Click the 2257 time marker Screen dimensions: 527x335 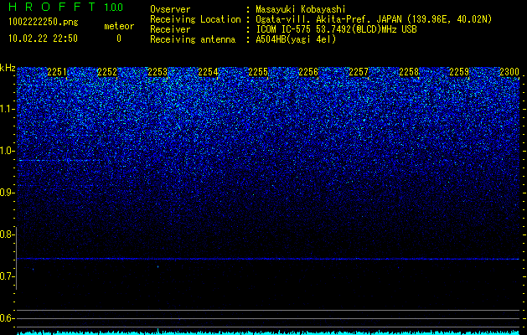pos(359,72)
